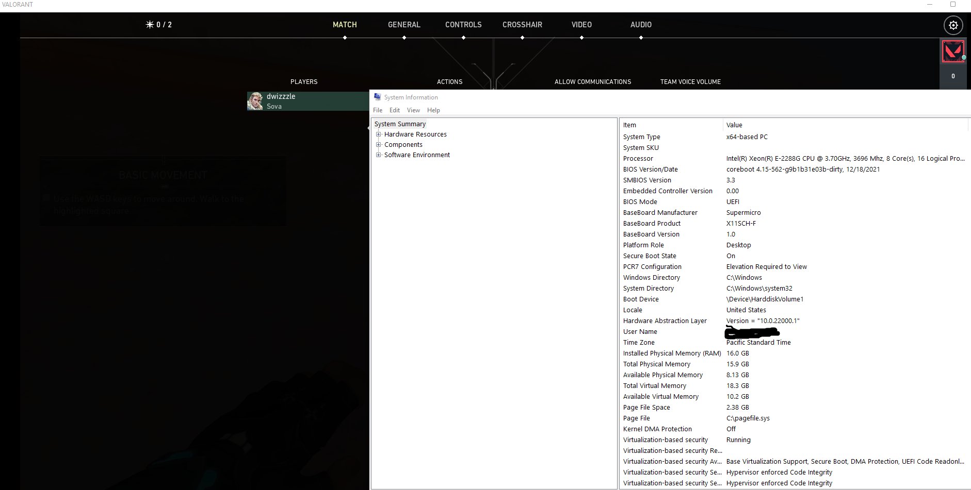Open the View menu in System Information
The height and width of the screenshot is (490, 971).
413,110
